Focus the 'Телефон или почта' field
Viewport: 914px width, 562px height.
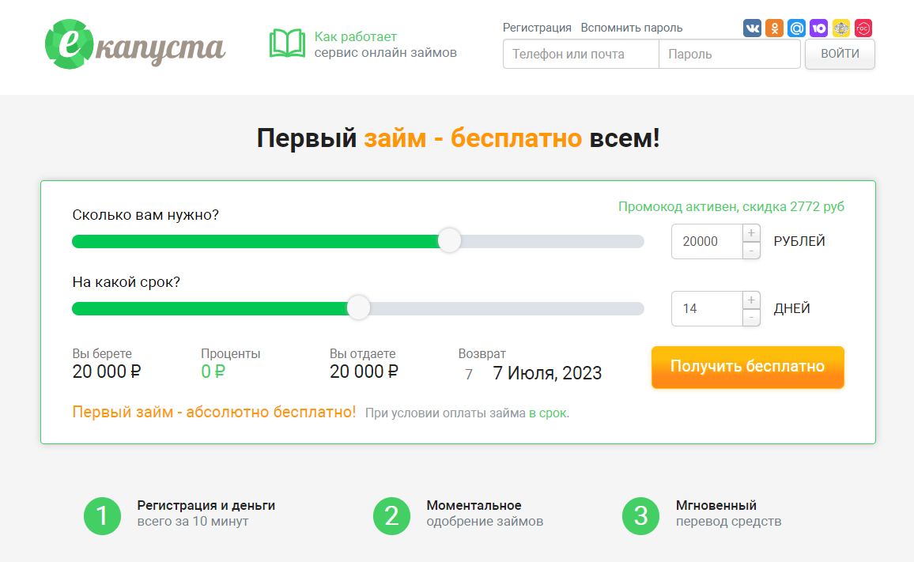click(580, 55)
